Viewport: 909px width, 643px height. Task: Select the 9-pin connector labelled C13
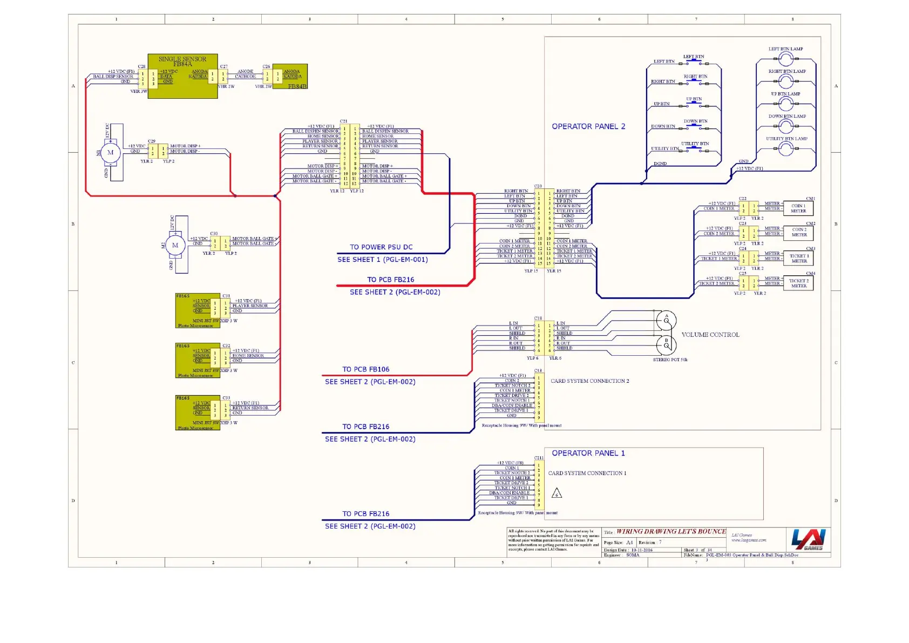539,398
